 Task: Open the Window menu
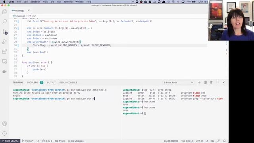pyautogui.click(x=79, y=2)
